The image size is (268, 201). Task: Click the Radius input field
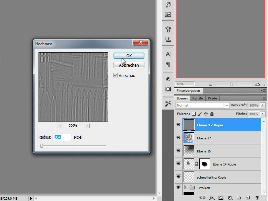tap(62, 137)
